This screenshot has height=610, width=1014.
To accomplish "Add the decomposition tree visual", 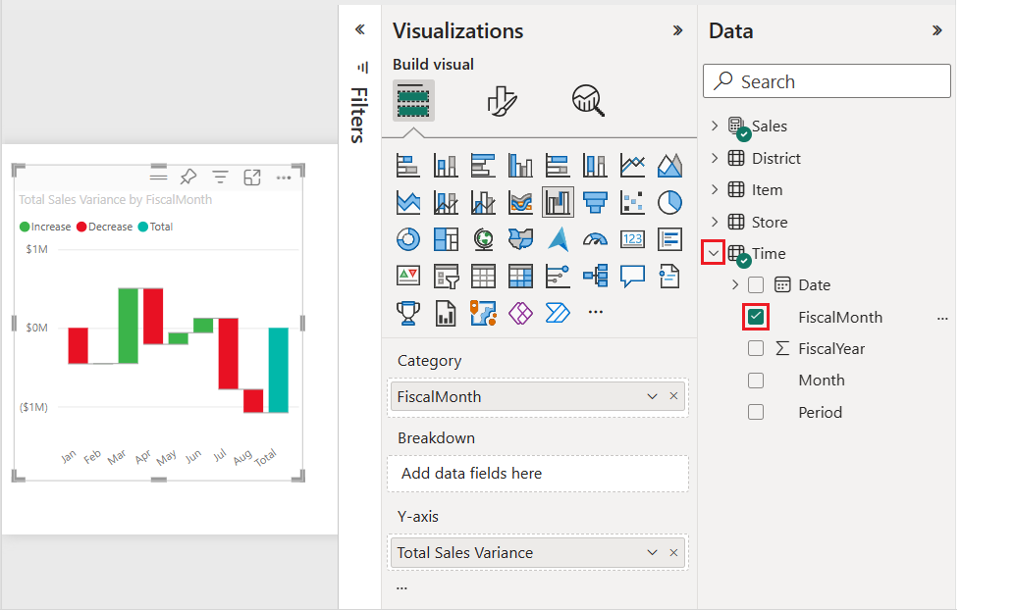I will (595, 276).
